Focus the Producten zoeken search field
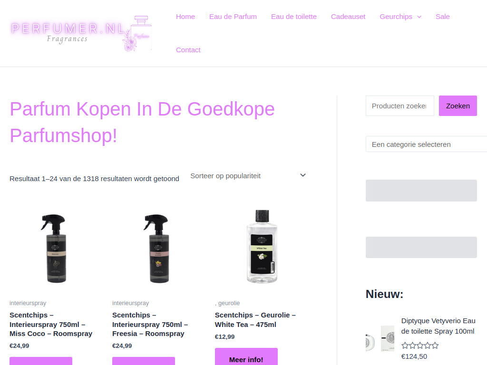The height and width of the screenshot is (365, 487). (x=399, y=106)
